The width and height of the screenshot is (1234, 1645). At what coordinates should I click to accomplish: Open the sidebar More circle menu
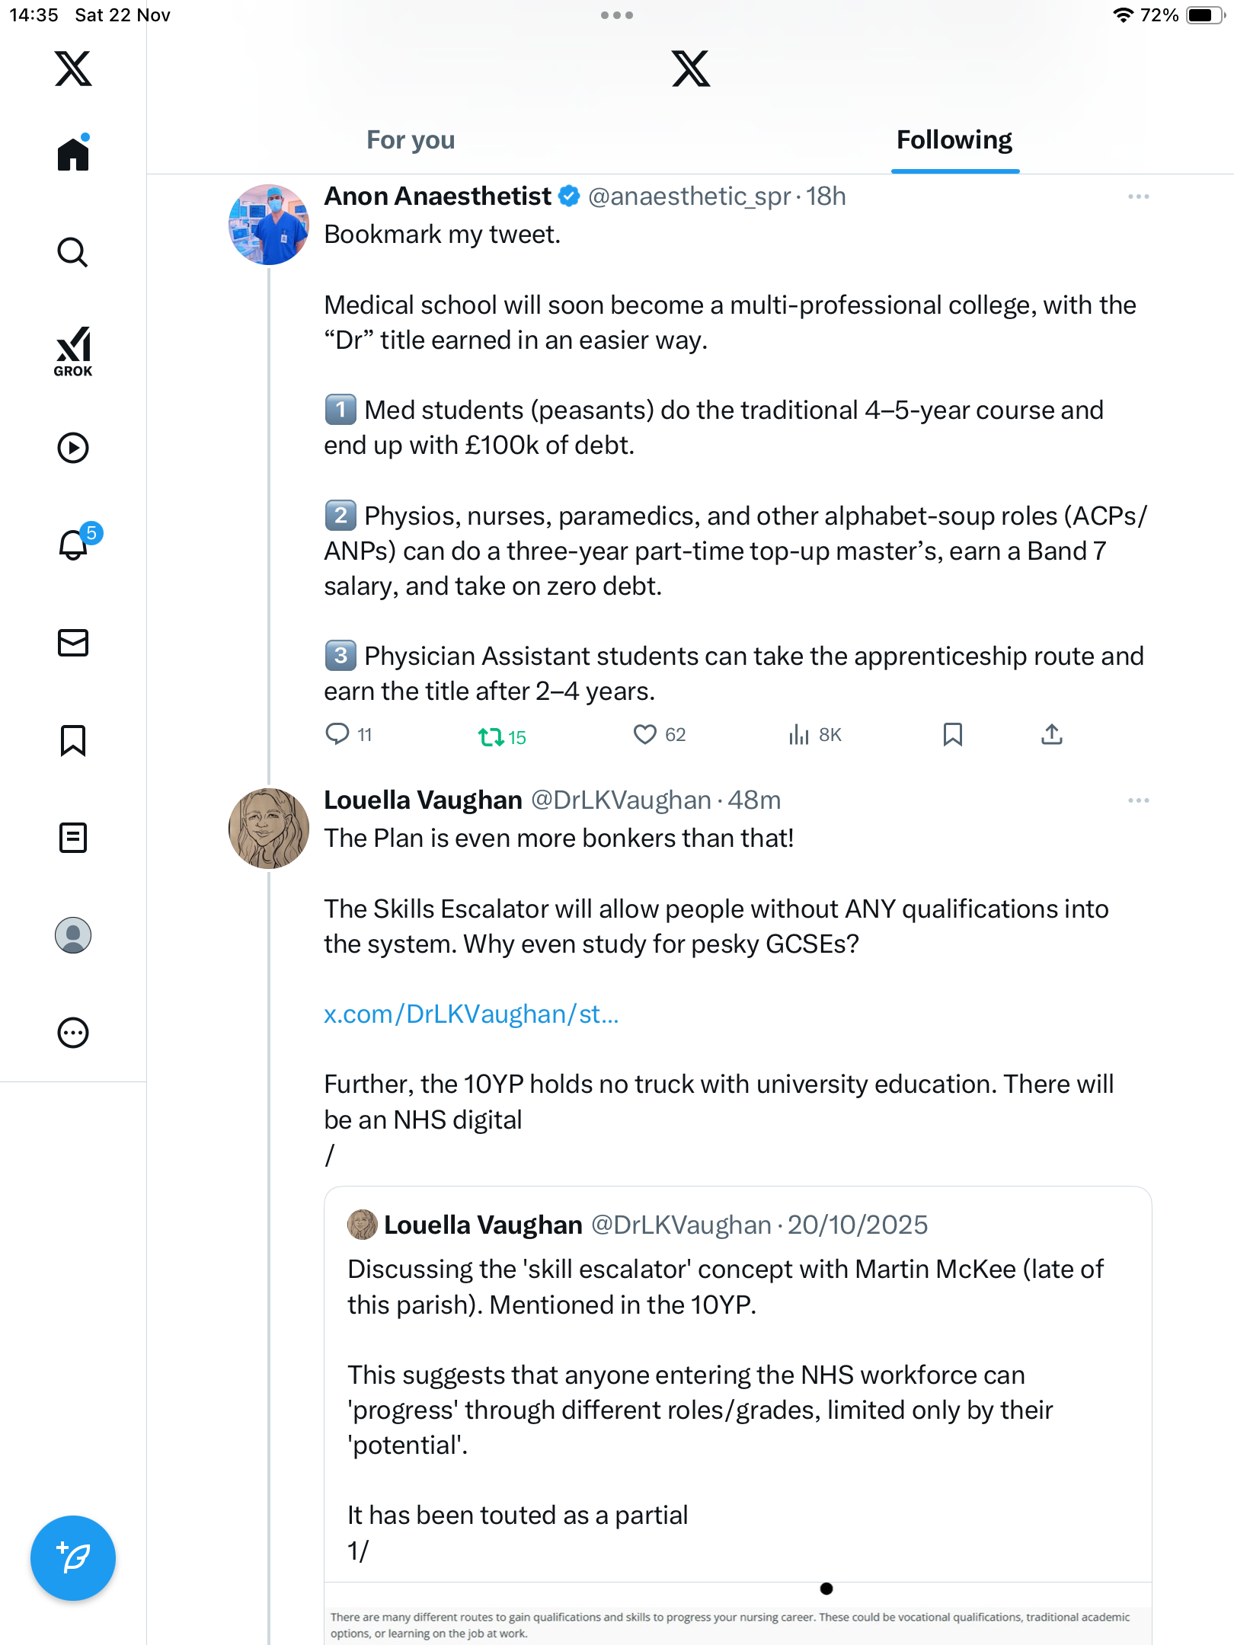point(73,1033)
